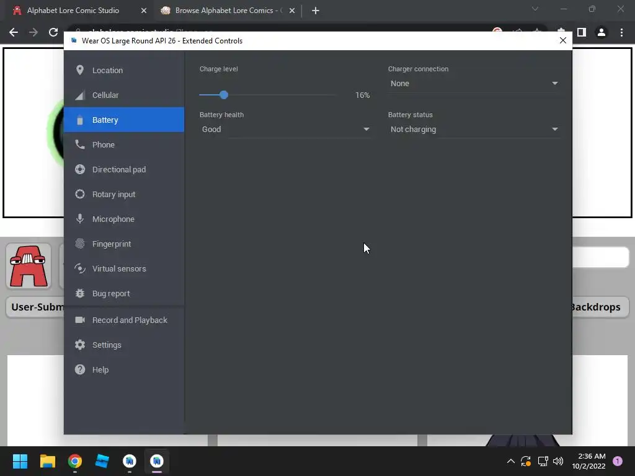Open the Rotary input section
Viewport: 635px width, 476px height.
click(x=124, y=194)
